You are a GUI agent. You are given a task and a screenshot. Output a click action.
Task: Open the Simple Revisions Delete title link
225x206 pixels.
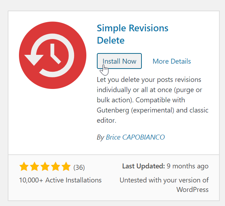pyautogui.click(x=132, y=34)
